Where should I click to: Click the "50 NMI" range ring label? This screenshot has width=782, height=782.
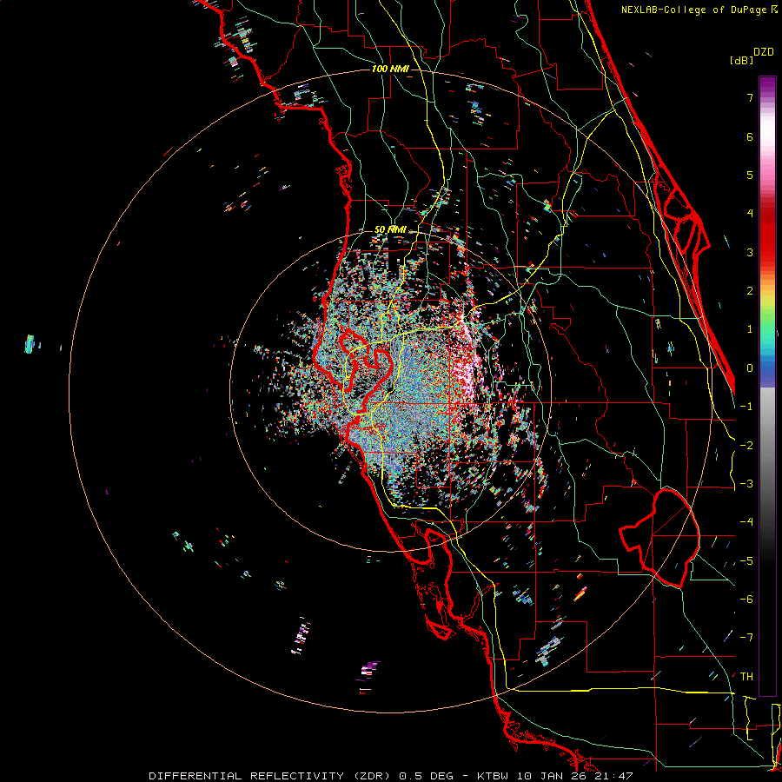(x=390, y=230)
